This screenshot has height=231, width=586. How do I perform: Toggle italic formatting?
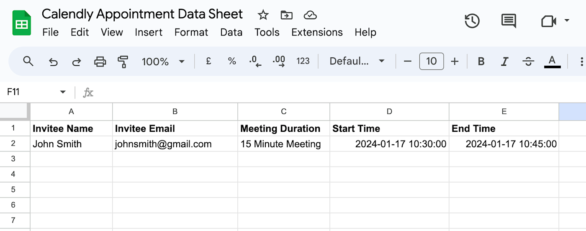pos(505,62)
